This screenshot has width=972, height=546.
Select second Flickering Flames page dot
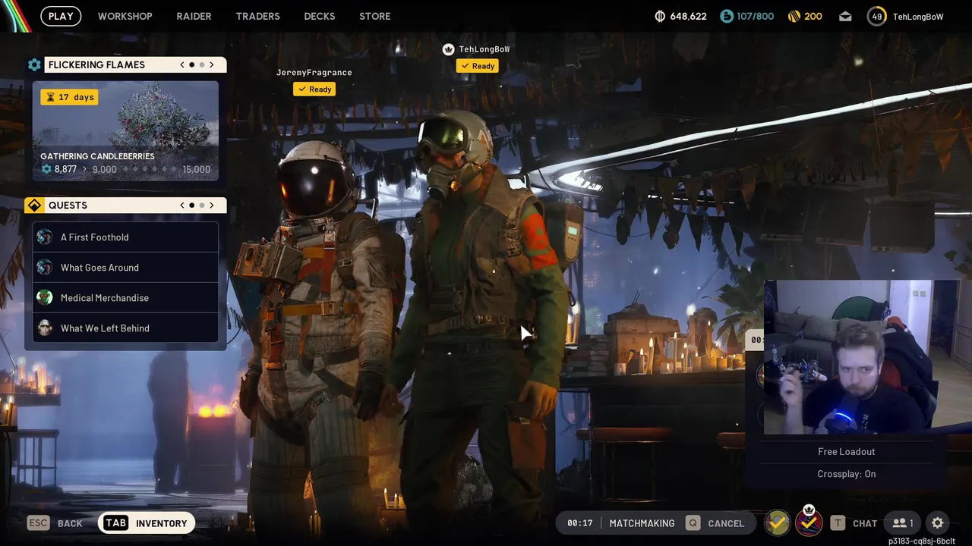[x=202, y=64]
